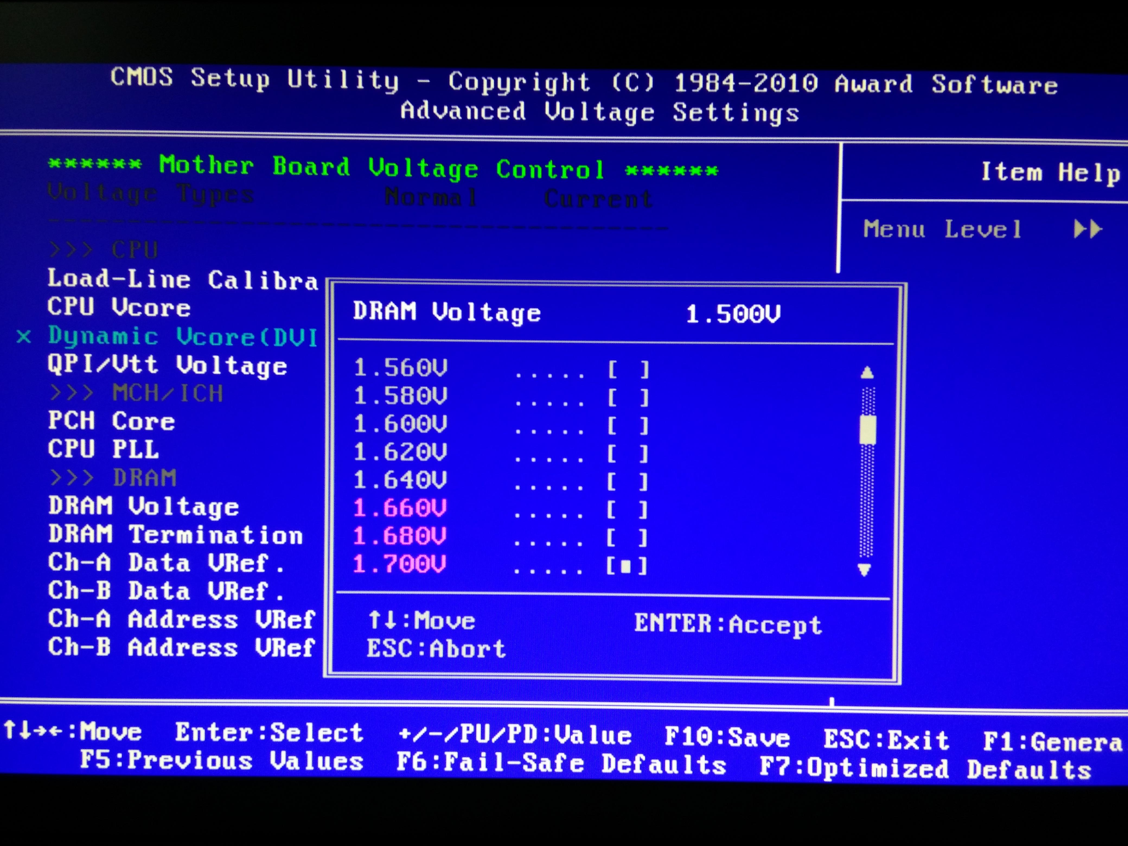
Task: Select the 1.700V radio option
Action: (626, 566)
